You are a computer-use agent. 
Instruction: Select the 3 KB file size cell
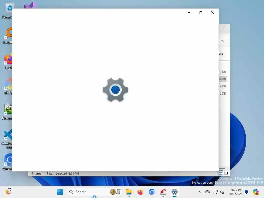point(222,72)
